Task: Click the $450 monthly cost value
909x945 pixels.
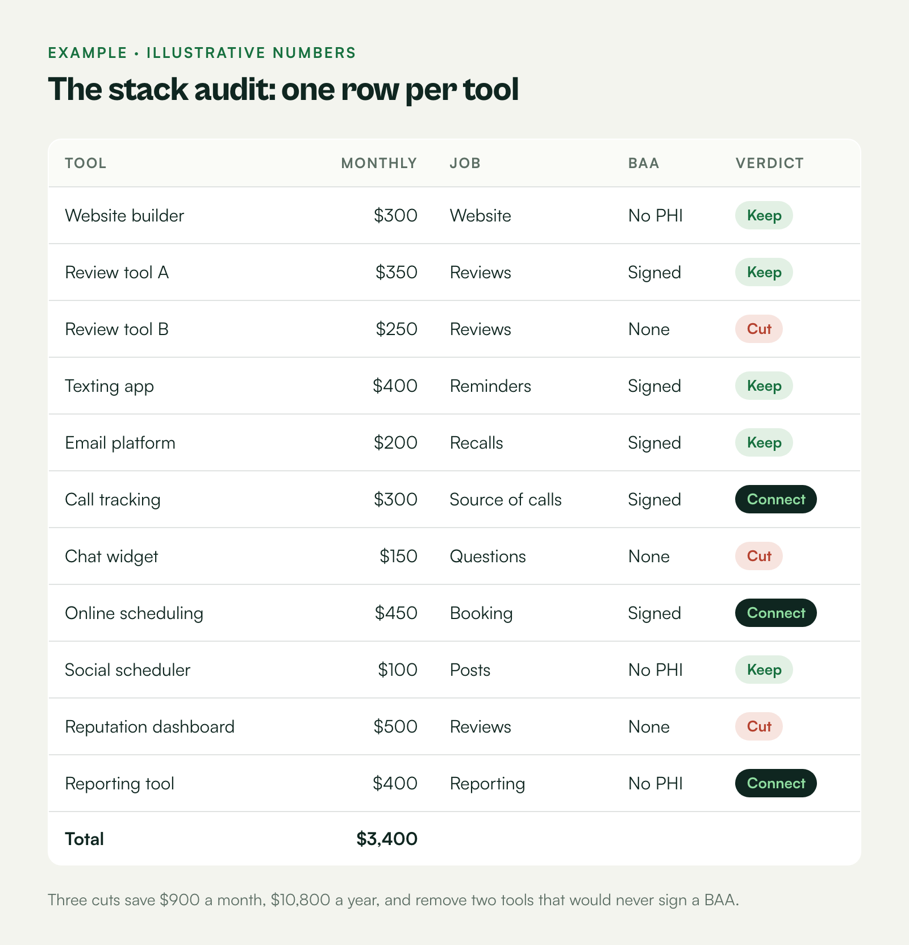Action: [396, 613]
